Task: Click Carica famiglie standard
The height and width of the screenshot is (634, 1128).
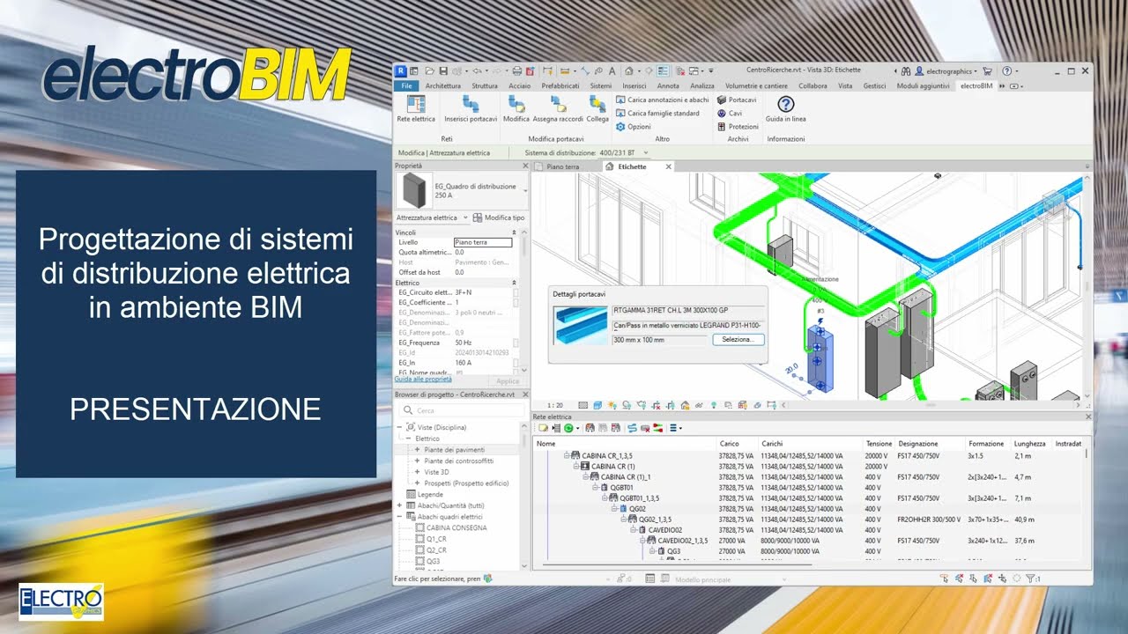Action: click(x=657, y=114)
